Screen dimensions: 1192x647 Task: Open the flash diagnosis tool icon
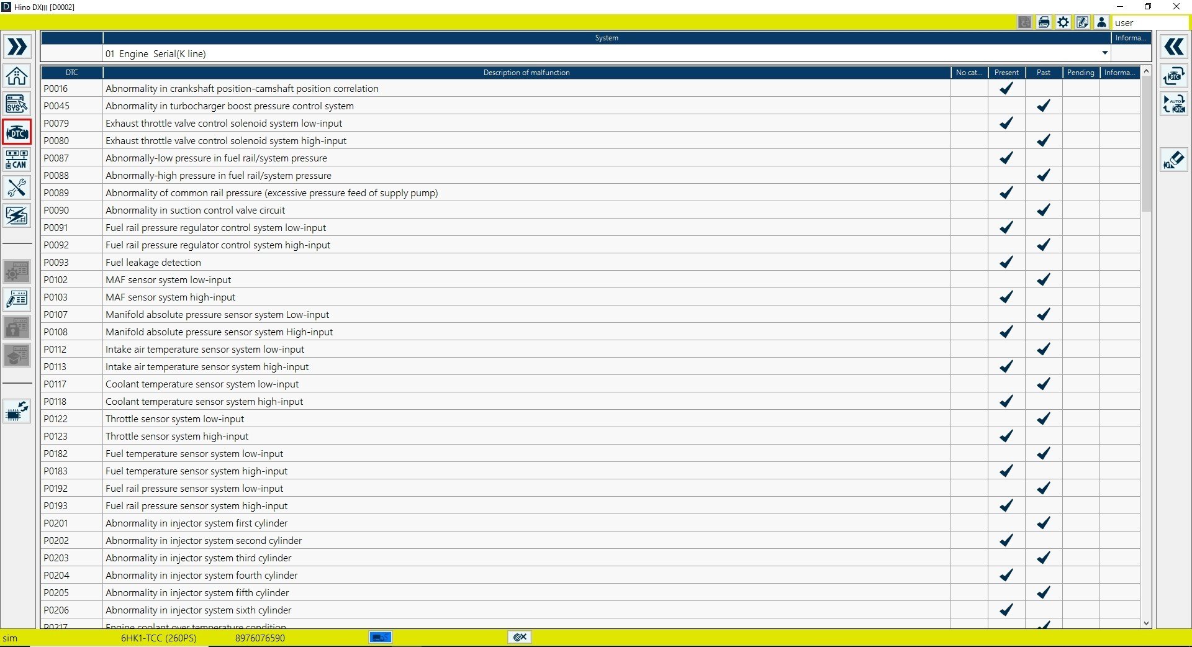(x=17, y=215)
